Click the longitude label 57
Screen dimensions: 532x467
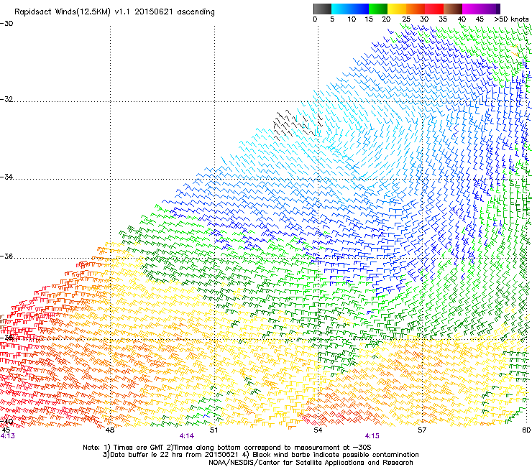[422, 430]
